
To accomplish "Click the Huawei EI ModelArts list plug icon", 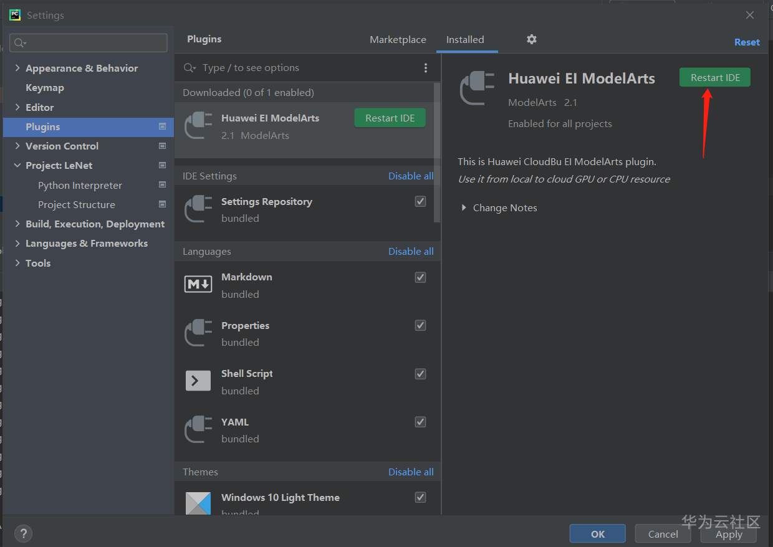I will [x=198, y=125].
